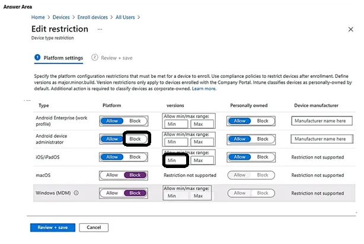This screenshot has height=244, width=364.
Task: Open the ellipsis menu beside Edit restriction
Action: 100,29
